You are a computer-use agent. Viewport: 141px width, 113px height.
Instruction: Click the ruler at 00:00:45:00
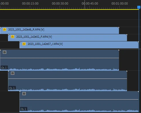coord(90,3)
